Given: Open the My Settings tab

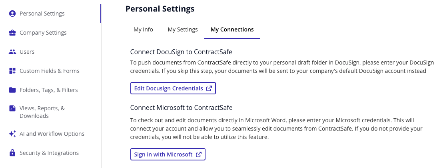Looking at the screenshot, I should tap(183, 29).
